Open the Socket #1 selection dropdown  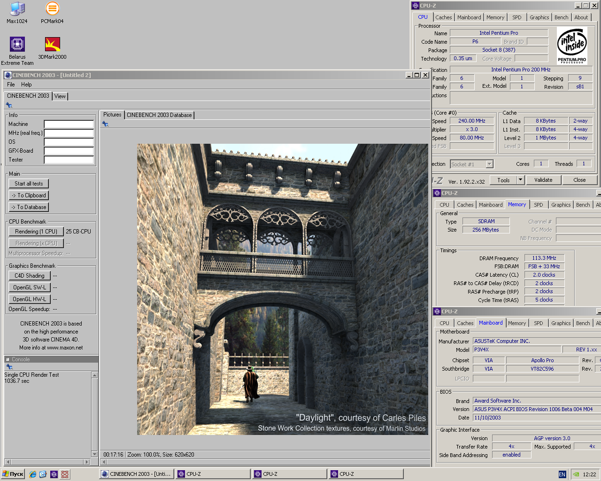pos(490,164)
